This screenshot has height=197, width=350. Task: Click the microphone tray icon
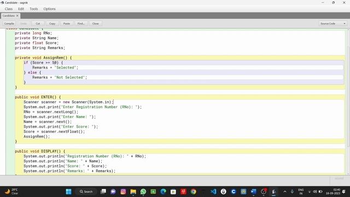tap(292, 192)
